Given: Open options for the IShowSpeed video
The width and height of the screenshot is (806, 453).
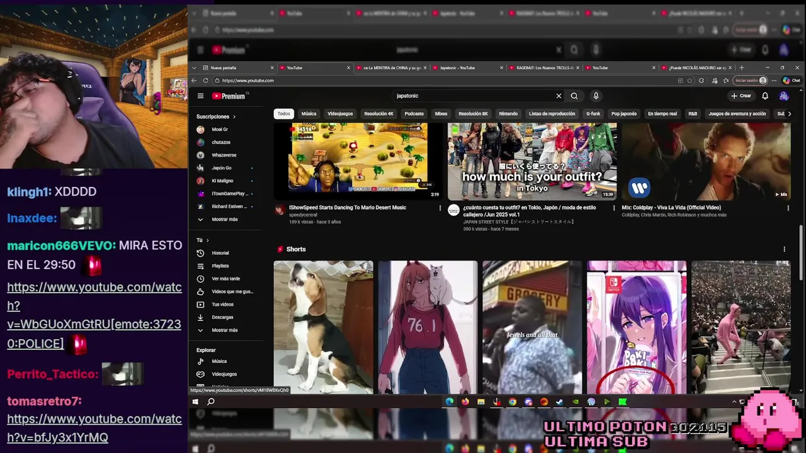Looking at the screenshot, I should (440, 208).
